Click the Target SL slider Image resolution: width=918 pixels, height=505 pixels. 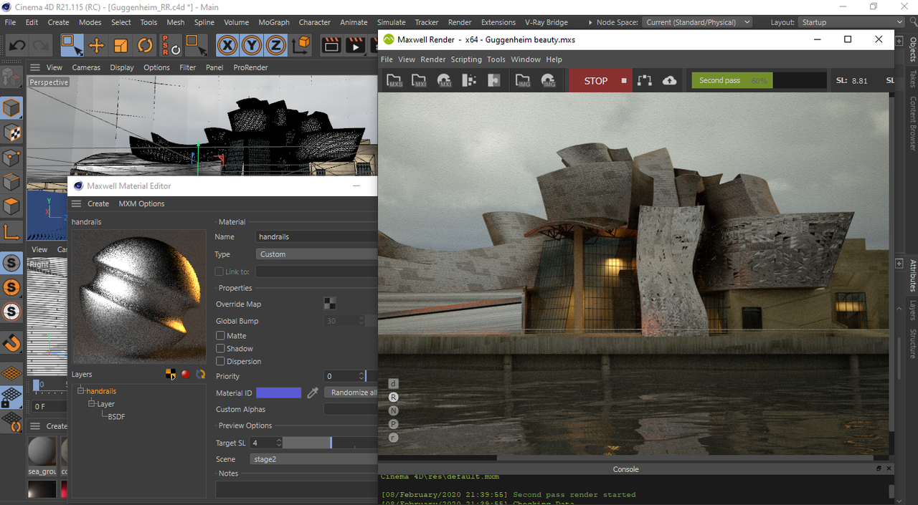click(x=330, y=443)
